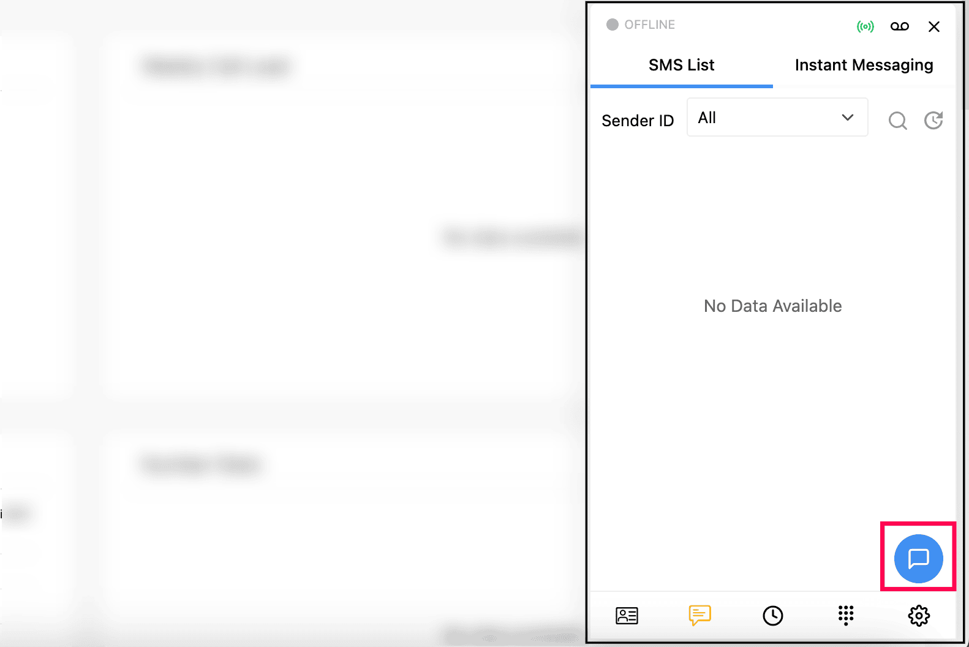Click the green connection signal icon
This screenshot has height=647, width=969.
865,26
